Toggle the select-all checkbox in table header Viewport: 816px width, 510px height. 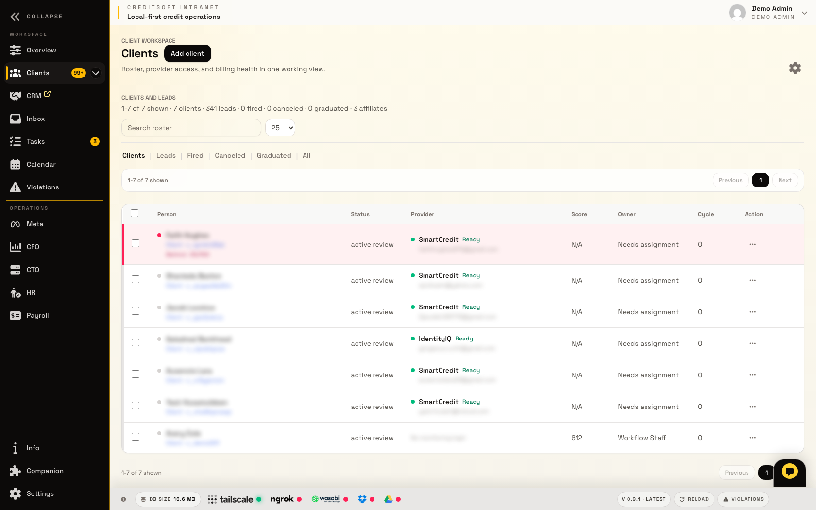tap(135, 213)
